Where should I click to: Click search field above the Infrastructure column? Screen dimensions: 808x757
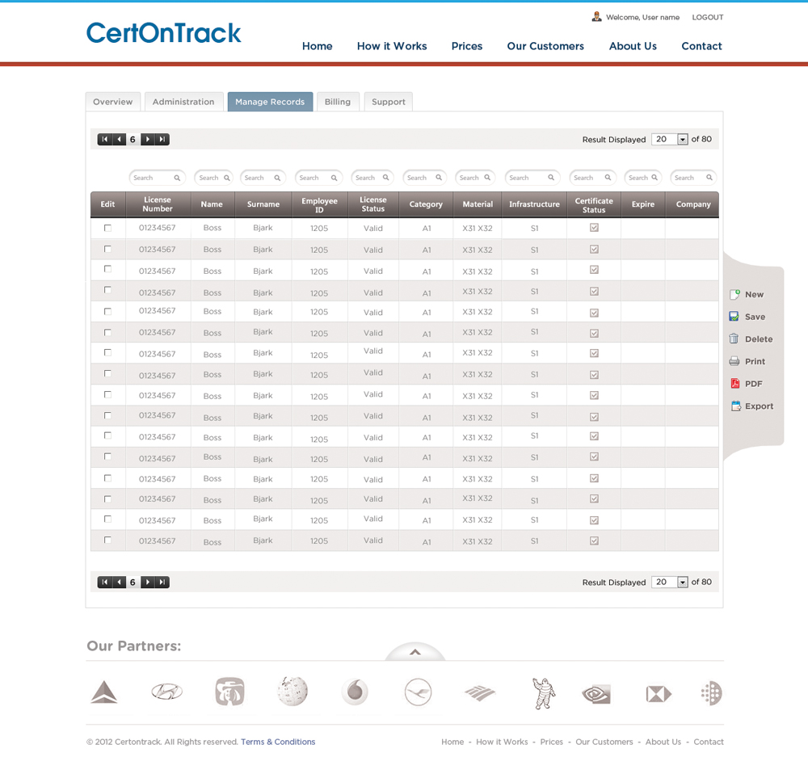[532, 178]
